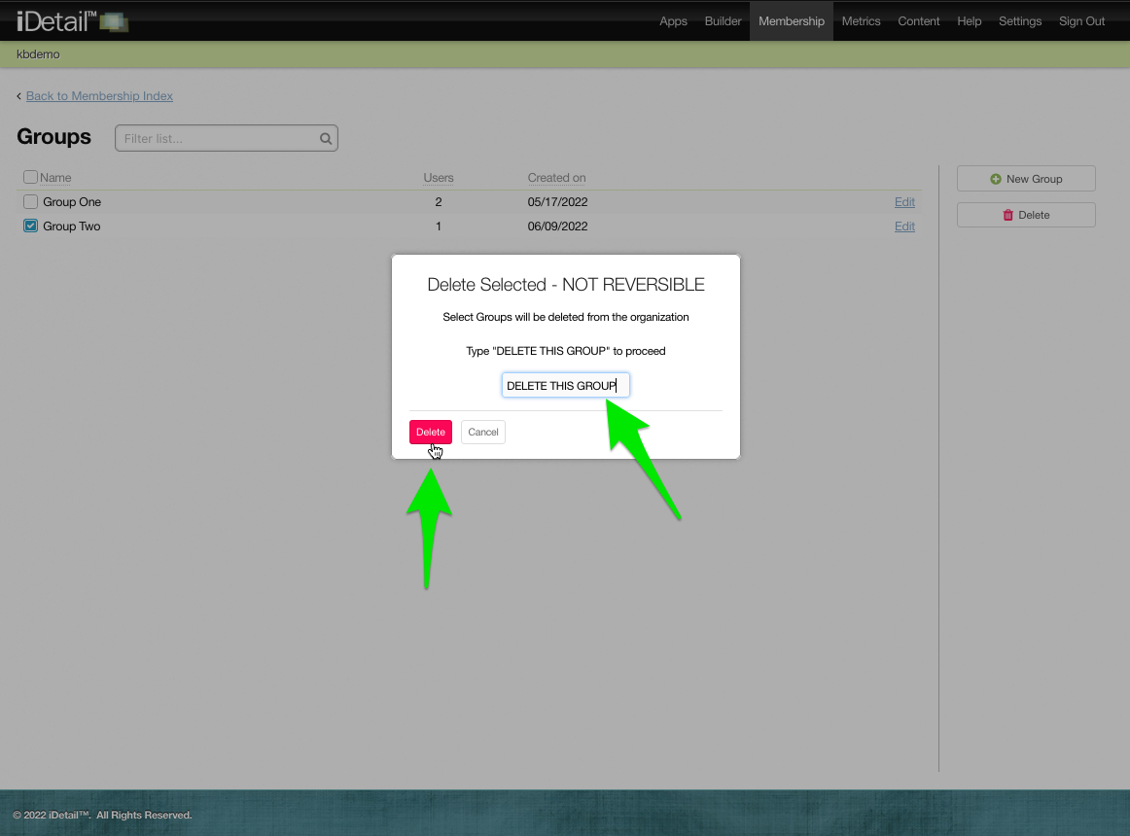
Task: Confirm with the red Delete button in dialog
Action: 431,432
